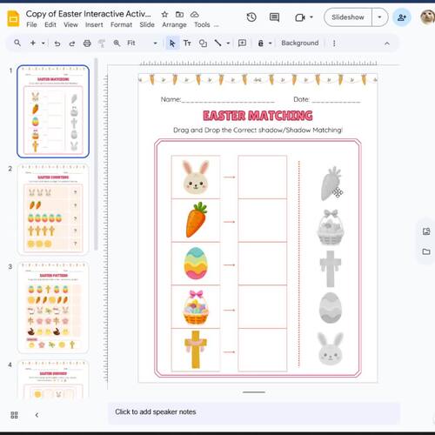
Task: Choose the Select arrow tool
Action: (x=172, y=43)
